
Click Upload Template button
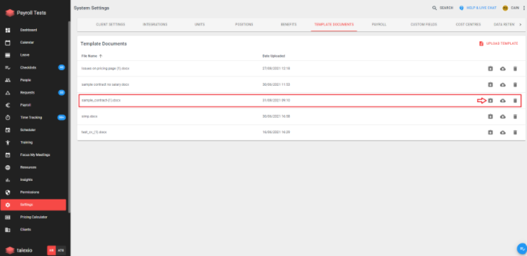[x=499, y=44]
